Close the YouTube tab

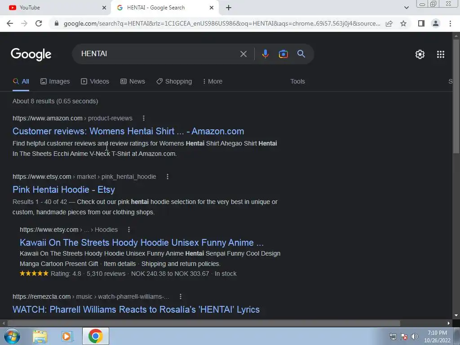point(104,8)
